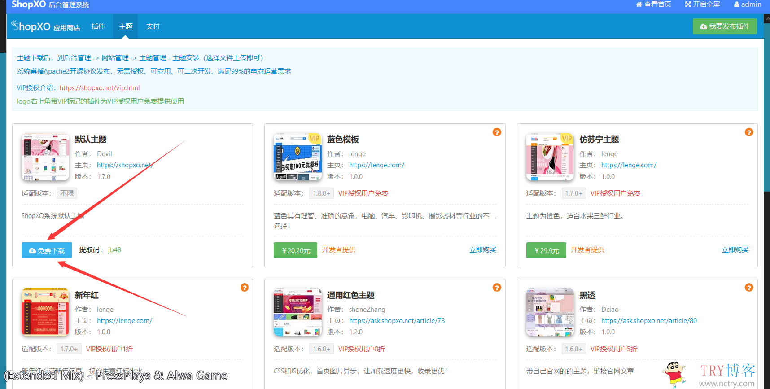This screenshot has width=770, height=389.
Task: Click the 蓝色模板 title
Action: coord(343,140)
